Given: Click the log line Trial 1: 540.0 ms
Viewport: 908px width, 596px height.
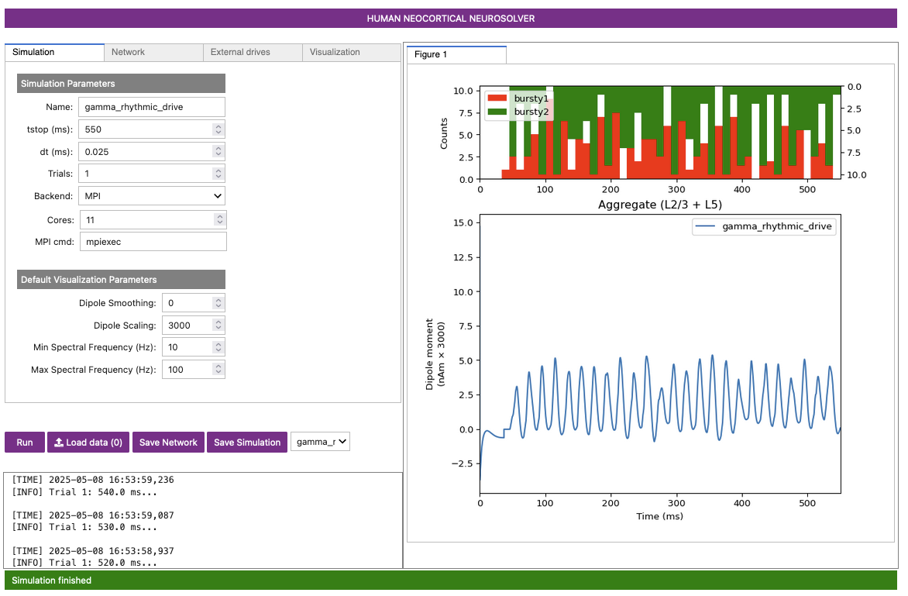Looking at the screenshot, I should (84, 492).
